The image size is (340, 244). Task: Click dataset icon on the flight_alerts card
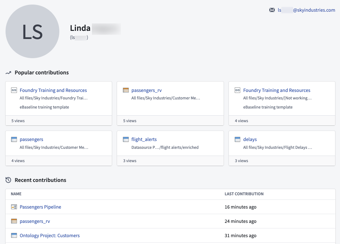click(126, 139)
